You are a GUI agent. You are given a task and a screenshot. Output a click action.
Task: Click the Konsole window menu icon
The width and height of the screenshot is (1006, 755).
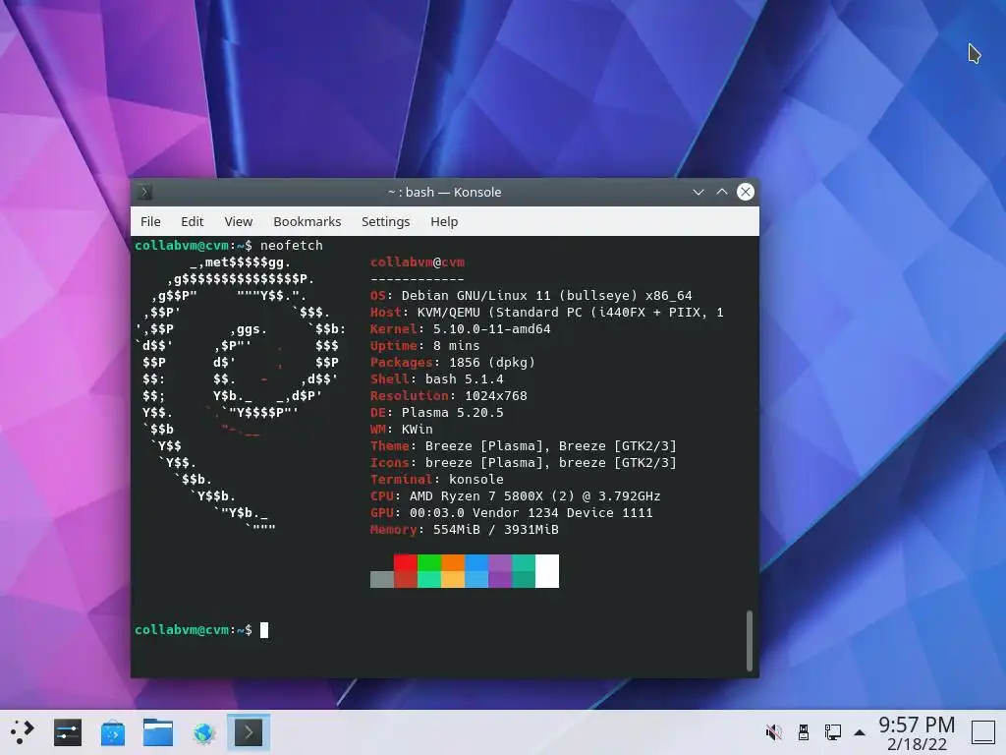[144, 192]
